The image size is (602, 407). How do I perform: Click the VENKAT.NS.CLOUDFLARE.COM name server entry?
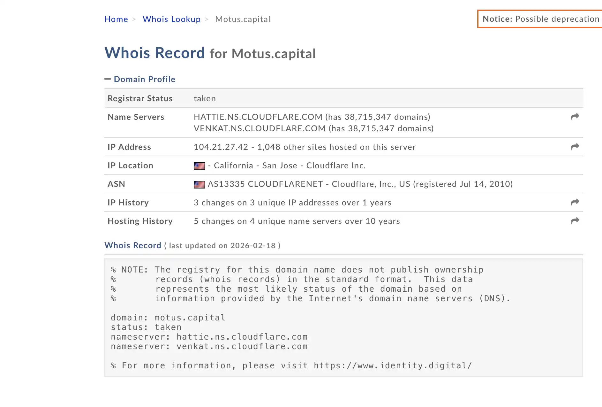click(260, 128)
